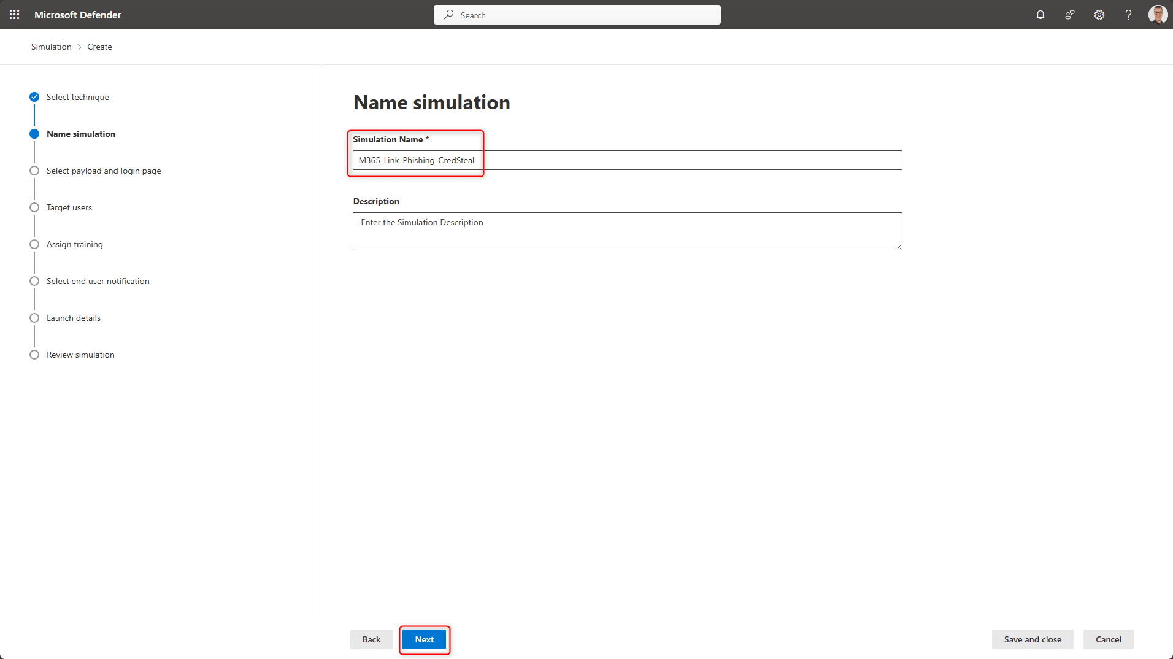Click the Simulation Description text area
Viewport: 1173px width, 659px height.
626,231
